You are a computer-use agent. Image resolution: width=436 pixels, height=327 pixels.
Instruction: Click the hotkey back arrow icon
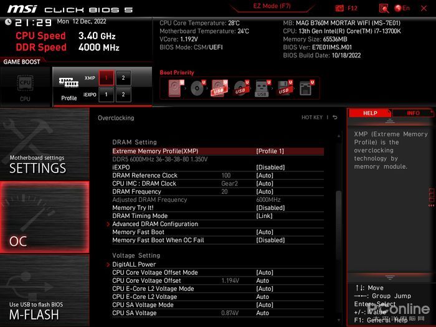[x=335, y=117]
